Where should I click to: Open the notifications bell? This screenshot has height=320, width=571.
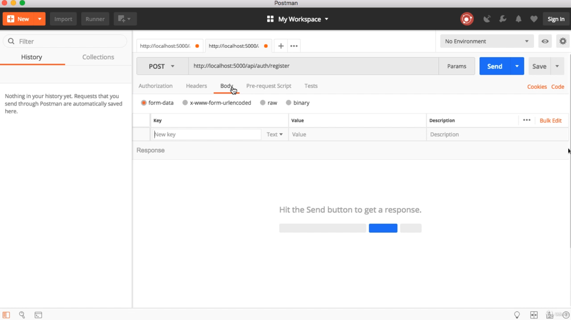click(x=518, y=19)
